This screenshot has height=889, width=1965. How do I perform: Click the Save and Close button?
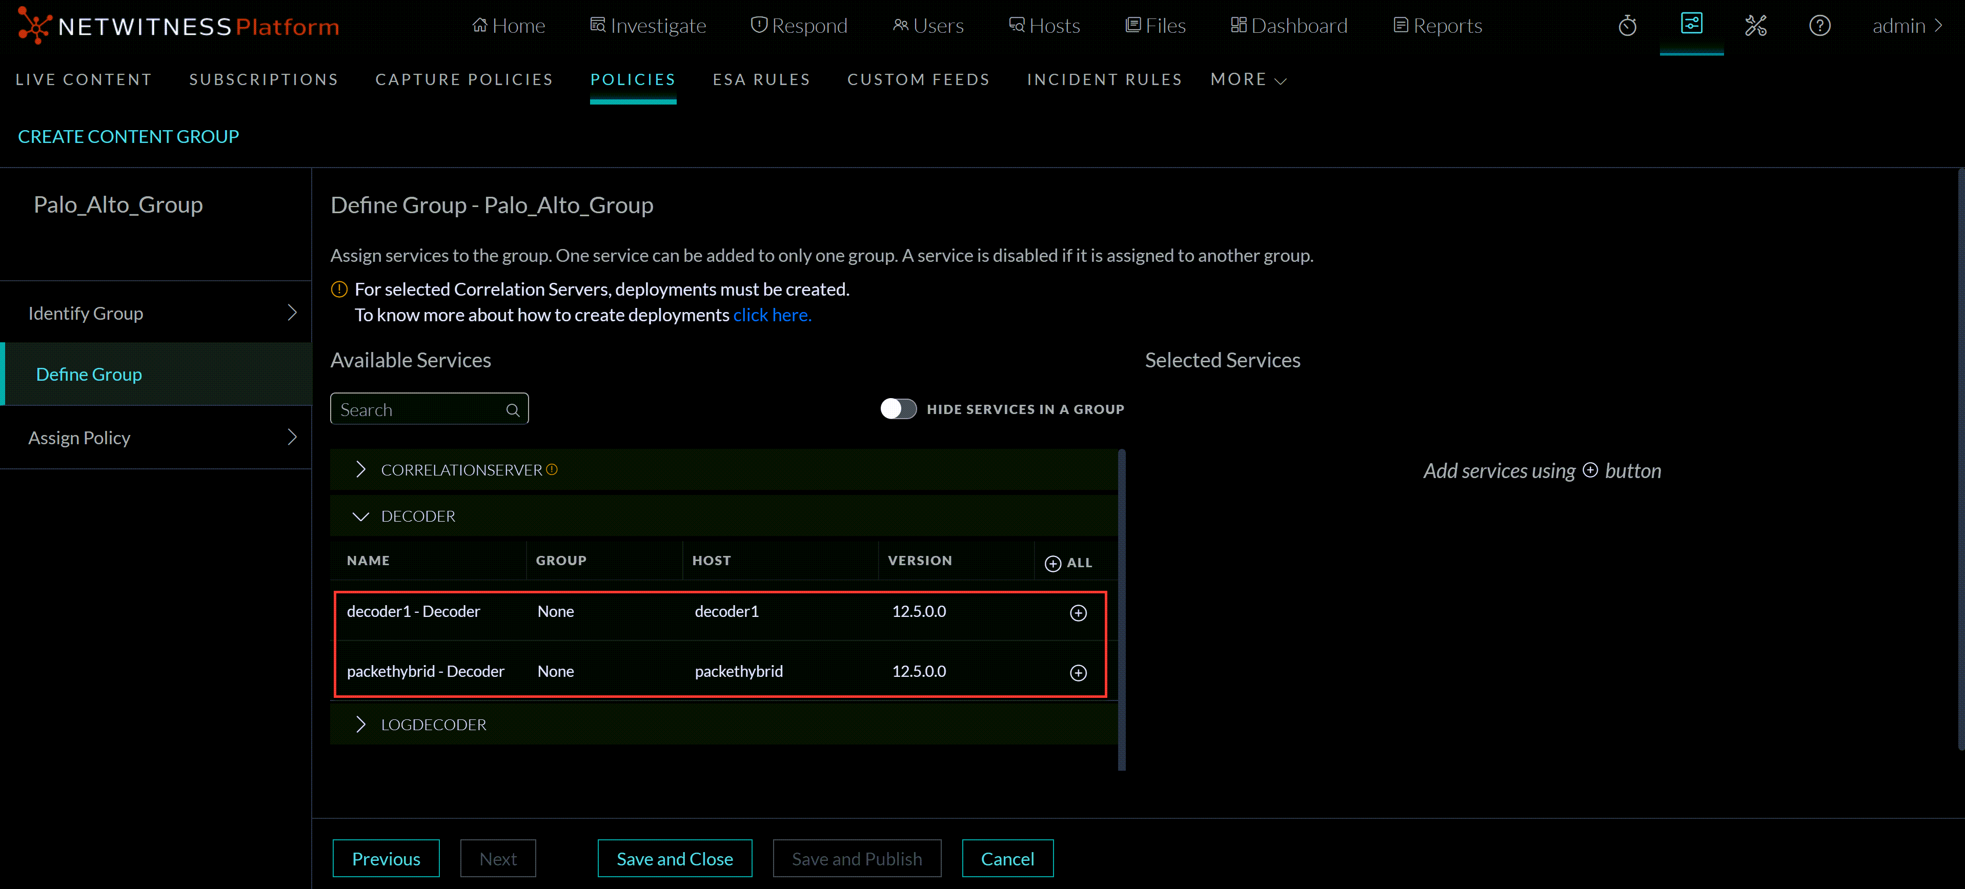point(674,858)
